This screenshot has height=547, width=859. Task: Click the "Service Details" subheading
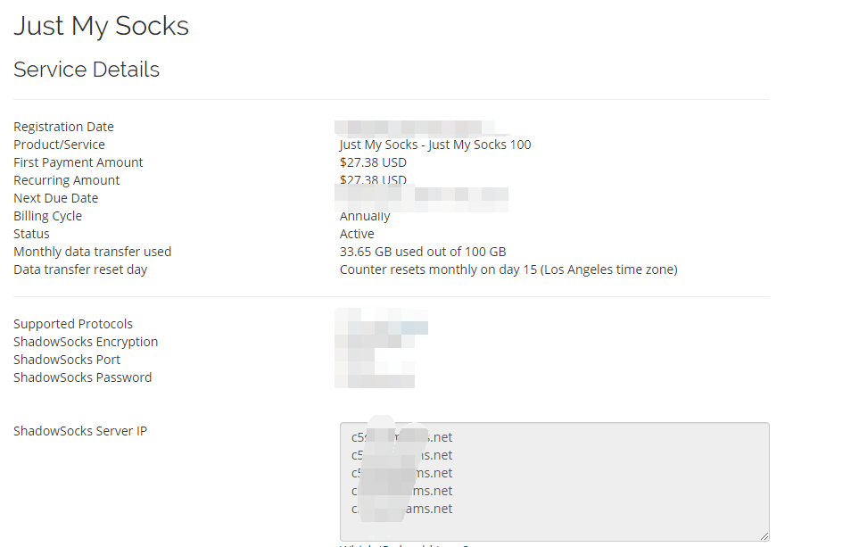click(87, 70)
